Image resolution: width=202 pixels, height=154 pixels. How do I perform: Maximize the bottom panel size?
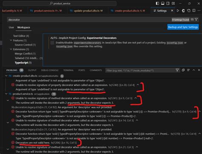pyautogui.click(x=194, y=70)
